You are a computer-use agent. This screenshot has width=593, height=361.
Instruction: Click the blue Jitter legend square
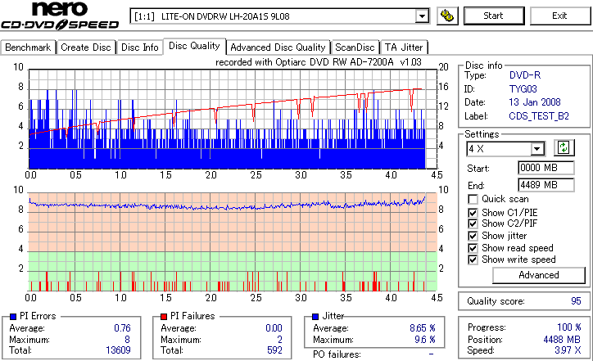315,317
